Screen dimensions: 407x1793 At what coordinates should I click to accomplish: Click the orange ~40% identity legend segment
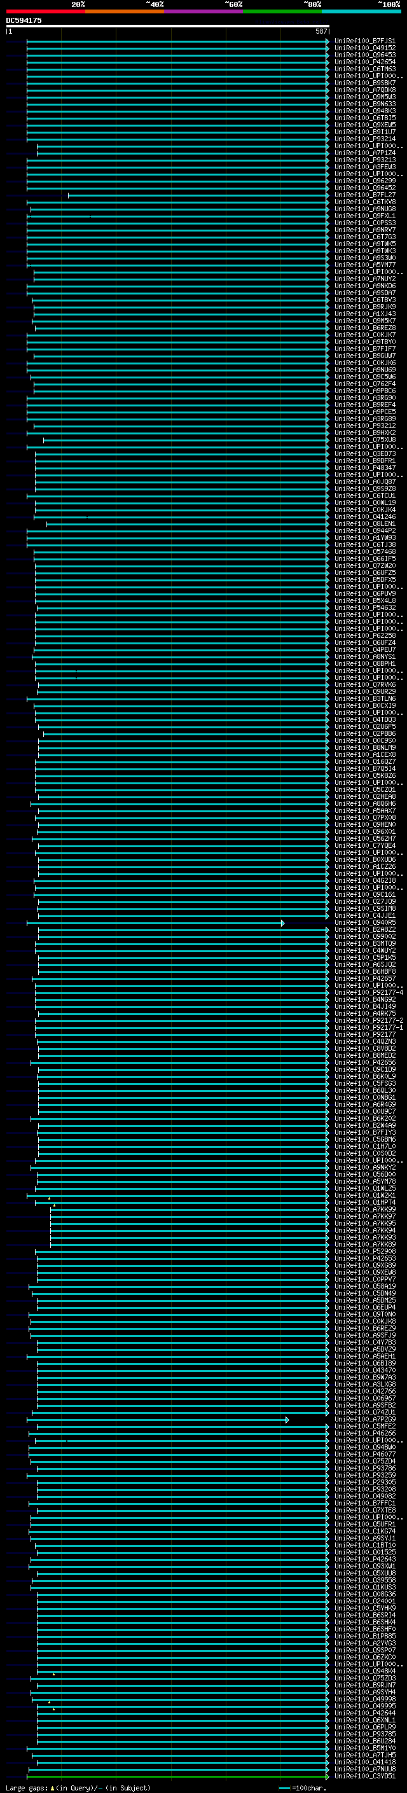[x=125, y=11]
